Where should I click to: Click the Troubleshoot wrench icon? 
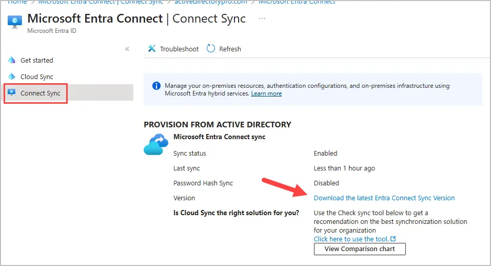point(151,49)
